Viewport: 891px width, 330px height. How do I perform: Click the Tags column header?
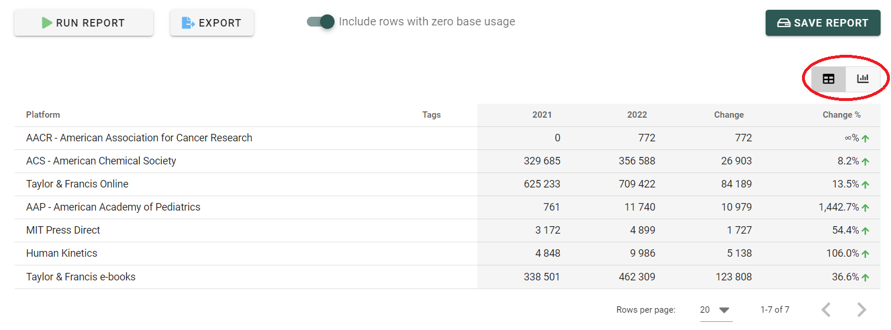(x=432, y=115)
